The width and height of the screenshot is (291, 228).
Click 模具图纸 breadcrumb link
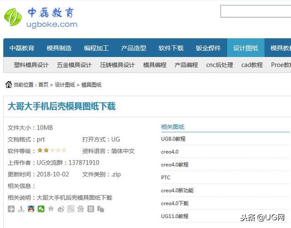pyautogui.click(x=91, y=85)
